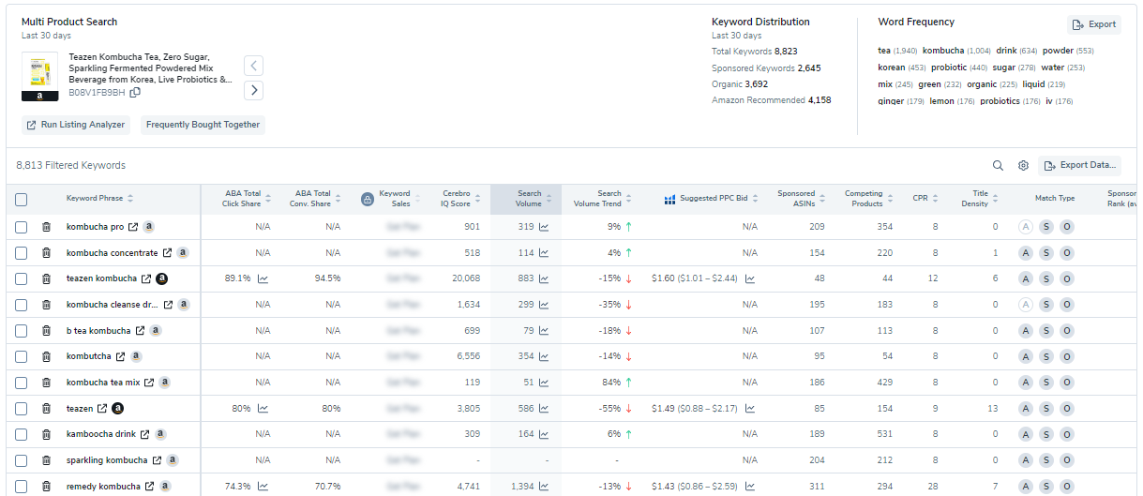Viewport: 1143px width, 496px height.
Task: Show PPC bid chart for teazen kombucha
Action: [750, 278]
